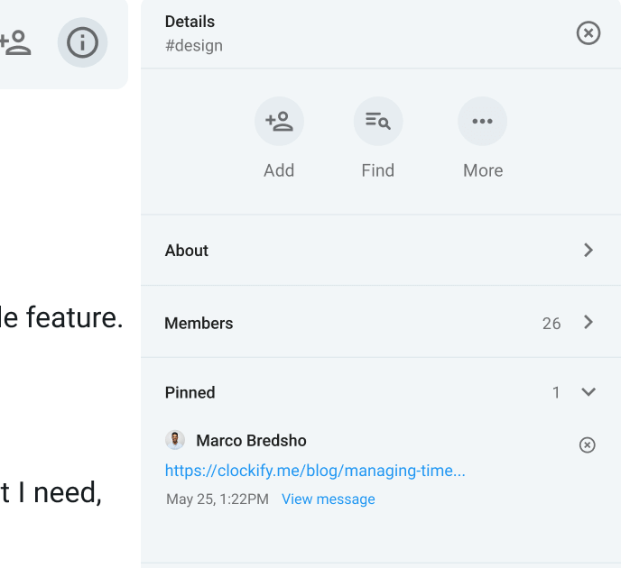This screenshot has width=630, height=568.
Task: Expand the About section chevron
Action: coord(588,250)
